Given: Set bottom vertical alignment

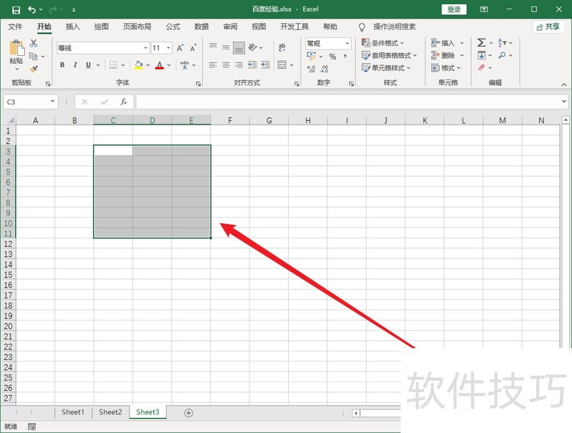Looking at the screenshot, I should coord(239,48).
